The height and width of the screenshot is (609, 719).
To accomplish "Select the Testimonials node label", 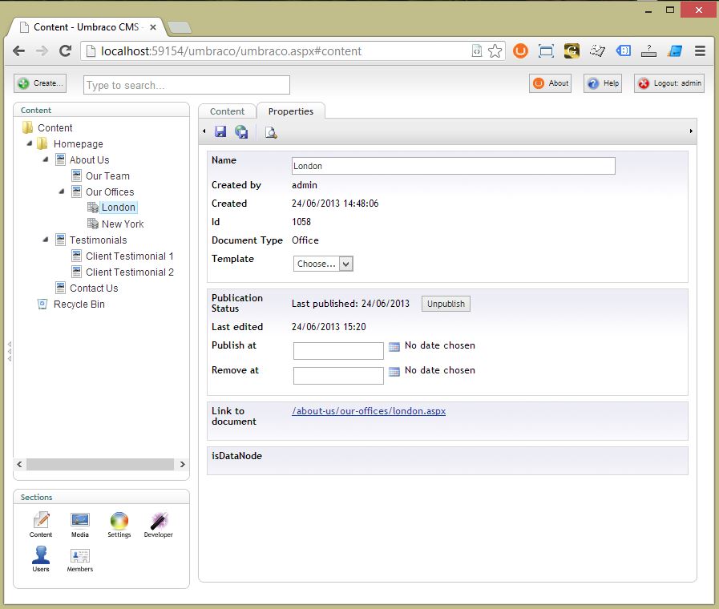I will [x=98, y=240].
